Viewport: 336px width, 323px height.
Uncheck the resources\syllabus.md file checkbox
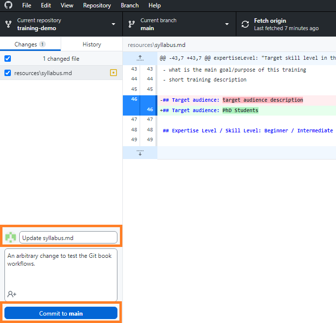7,73
